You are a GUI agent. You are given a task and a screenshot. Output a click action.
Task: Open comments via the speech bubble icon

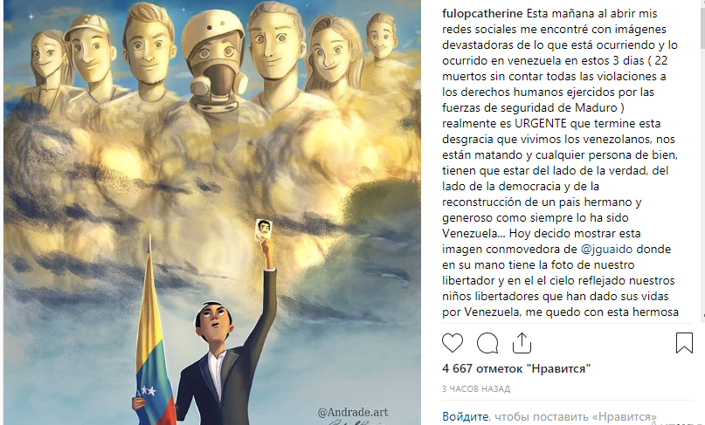[487, 343]
